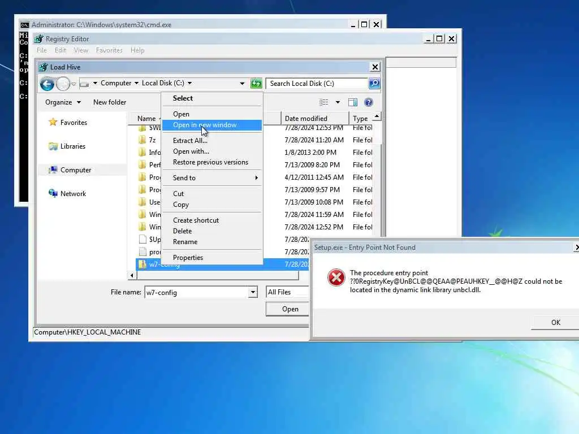This screenshot has height=434, width=579.
Task: Expand the Local Disk (C:) breadcrumb arrow
Action: [189, 83]
